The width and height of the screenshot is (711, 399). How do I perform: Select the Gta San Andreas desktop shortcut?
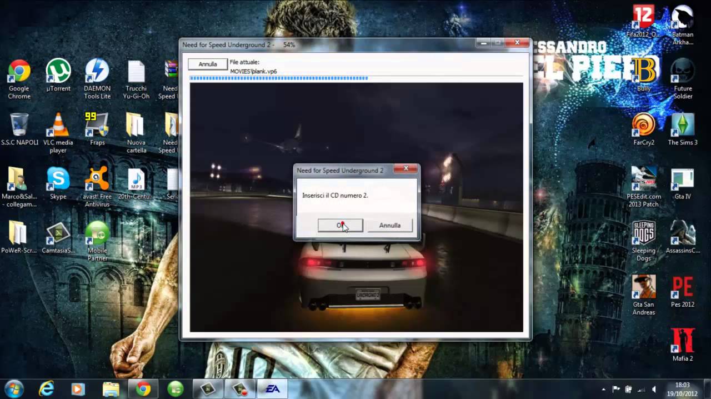click(x=643, y=295)
